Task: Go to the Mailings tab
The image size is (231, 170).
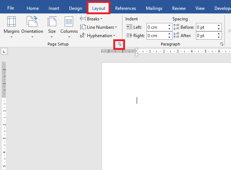Action: click(x=154, y=8)
